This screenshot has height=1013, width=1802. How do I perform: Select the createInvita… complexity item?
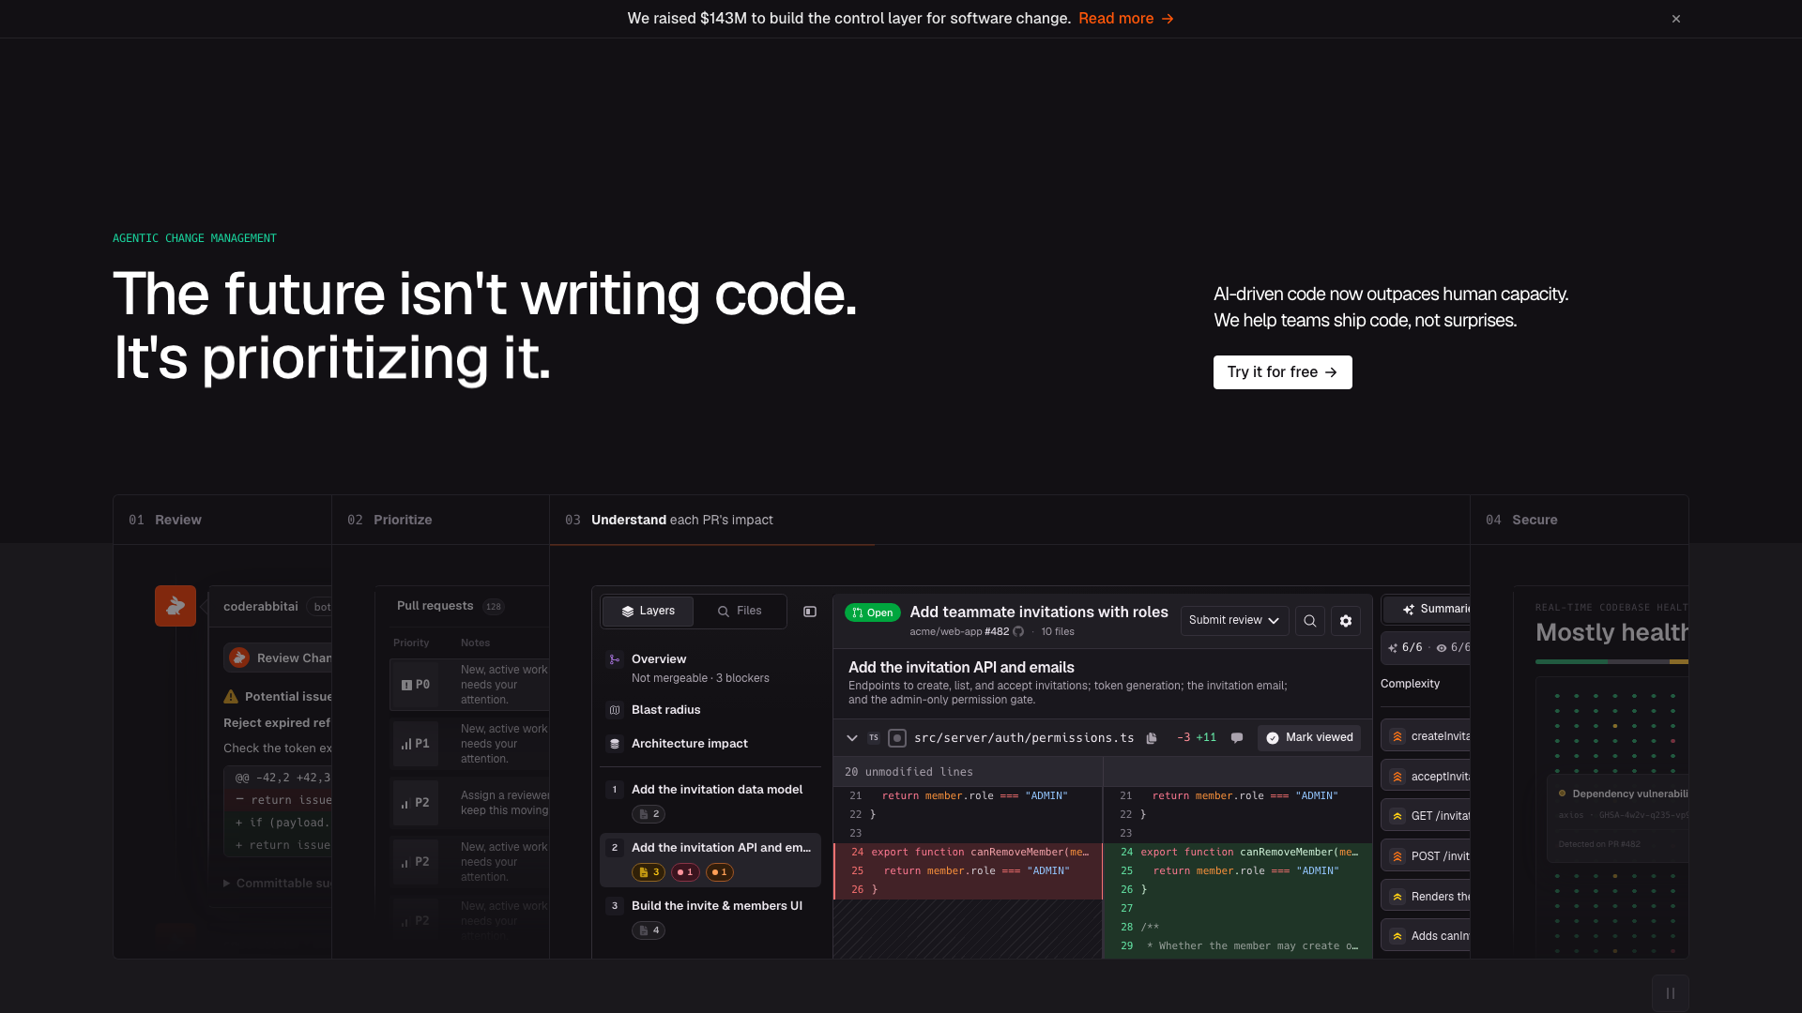point(1426,736)
